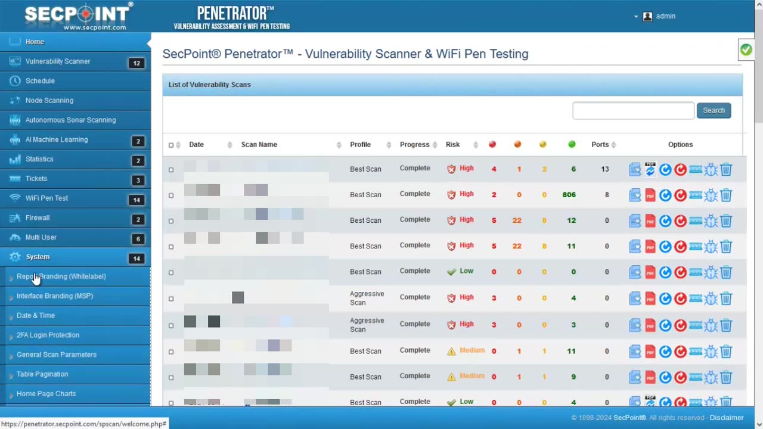This screenshot has width=763, height=429.
Task: Click the Search button
Action: (x=714, y=110)
